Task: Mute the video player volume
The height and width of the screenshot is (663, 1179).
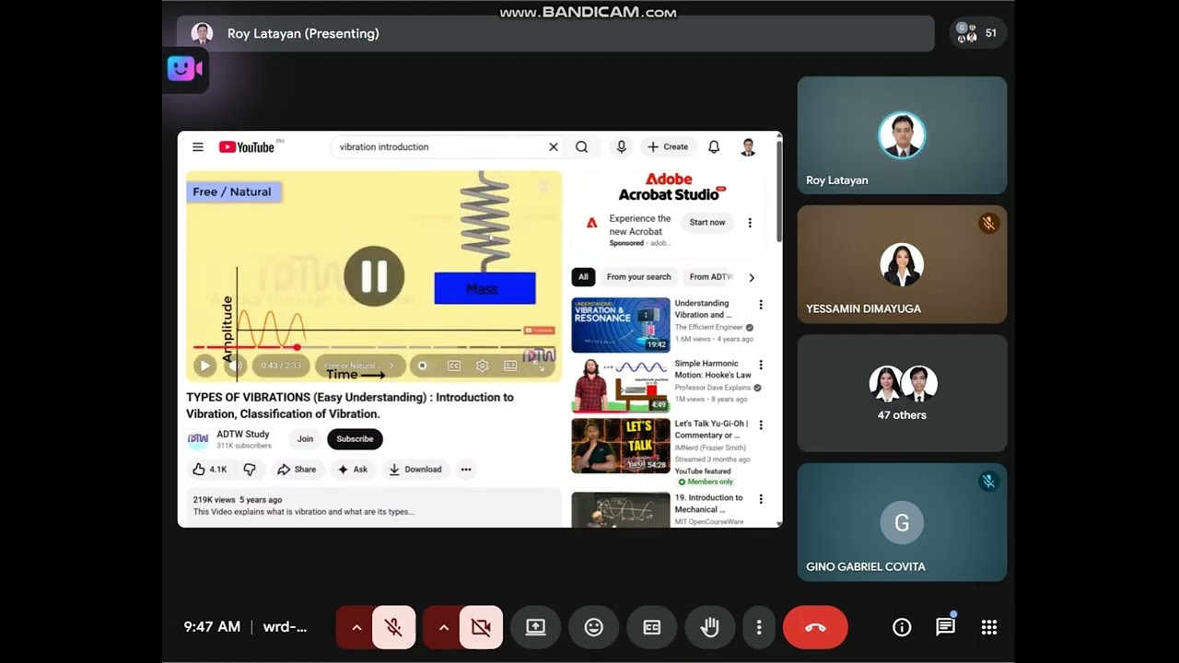Action: (235, 366)
